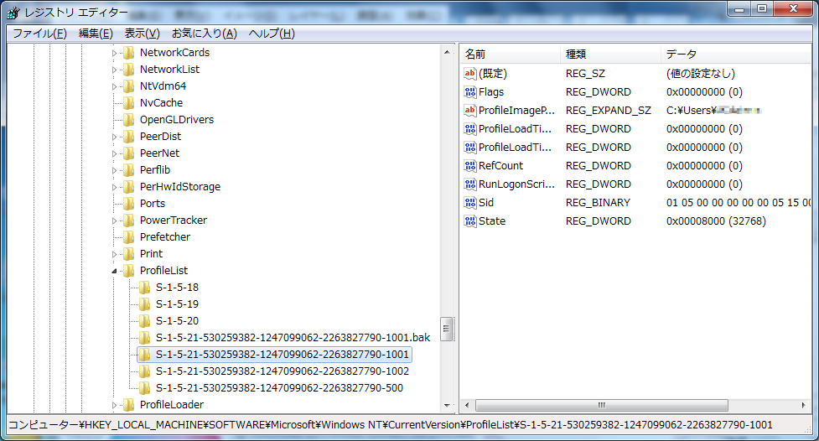Click the value pane scroll right arrow
Screen dimensions: 819x441
(803, 405)
